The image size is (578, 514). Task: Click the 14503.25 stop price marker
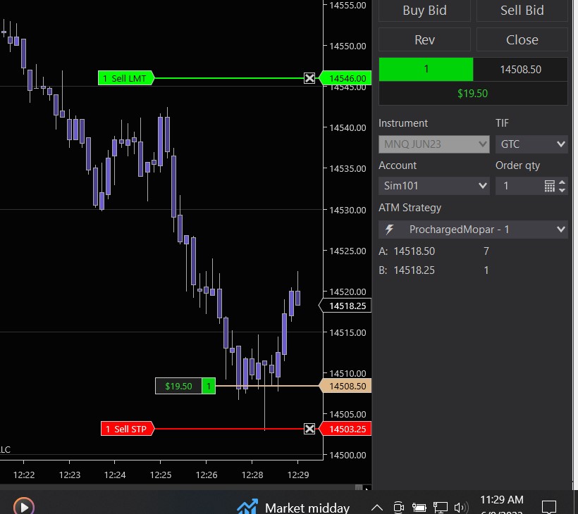pyautogui.click(x=345, y=429)
